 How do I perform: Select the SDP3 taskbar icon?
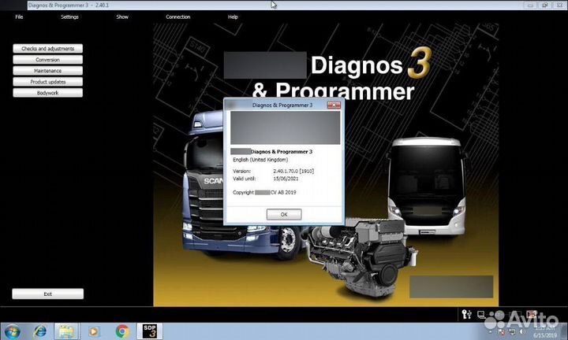tap(150, 331)
